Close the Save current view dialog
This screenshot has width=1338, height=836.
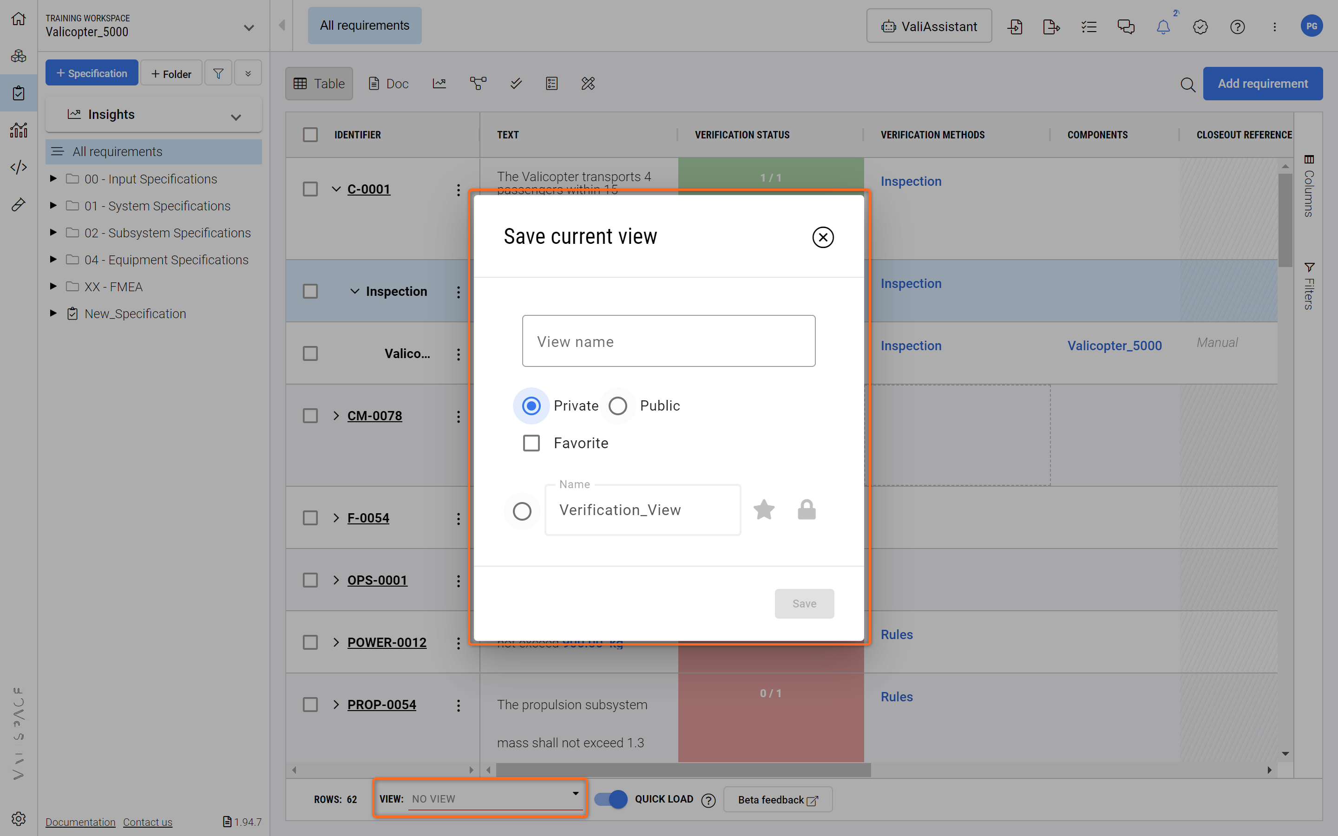[823, 237]
